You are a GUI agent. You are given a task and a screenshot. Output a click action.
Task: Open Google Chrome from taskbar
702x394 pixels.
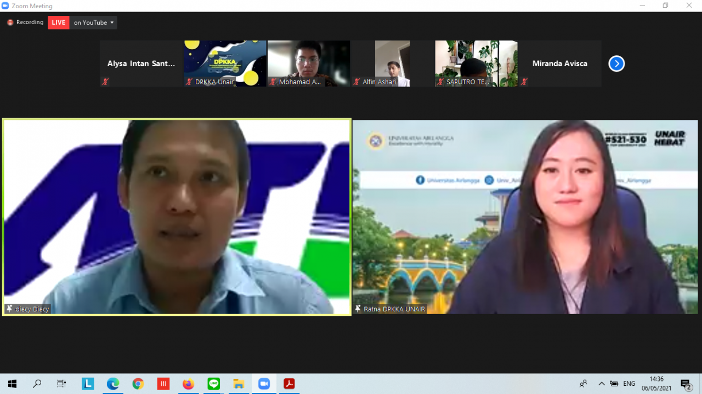[138, 384]
